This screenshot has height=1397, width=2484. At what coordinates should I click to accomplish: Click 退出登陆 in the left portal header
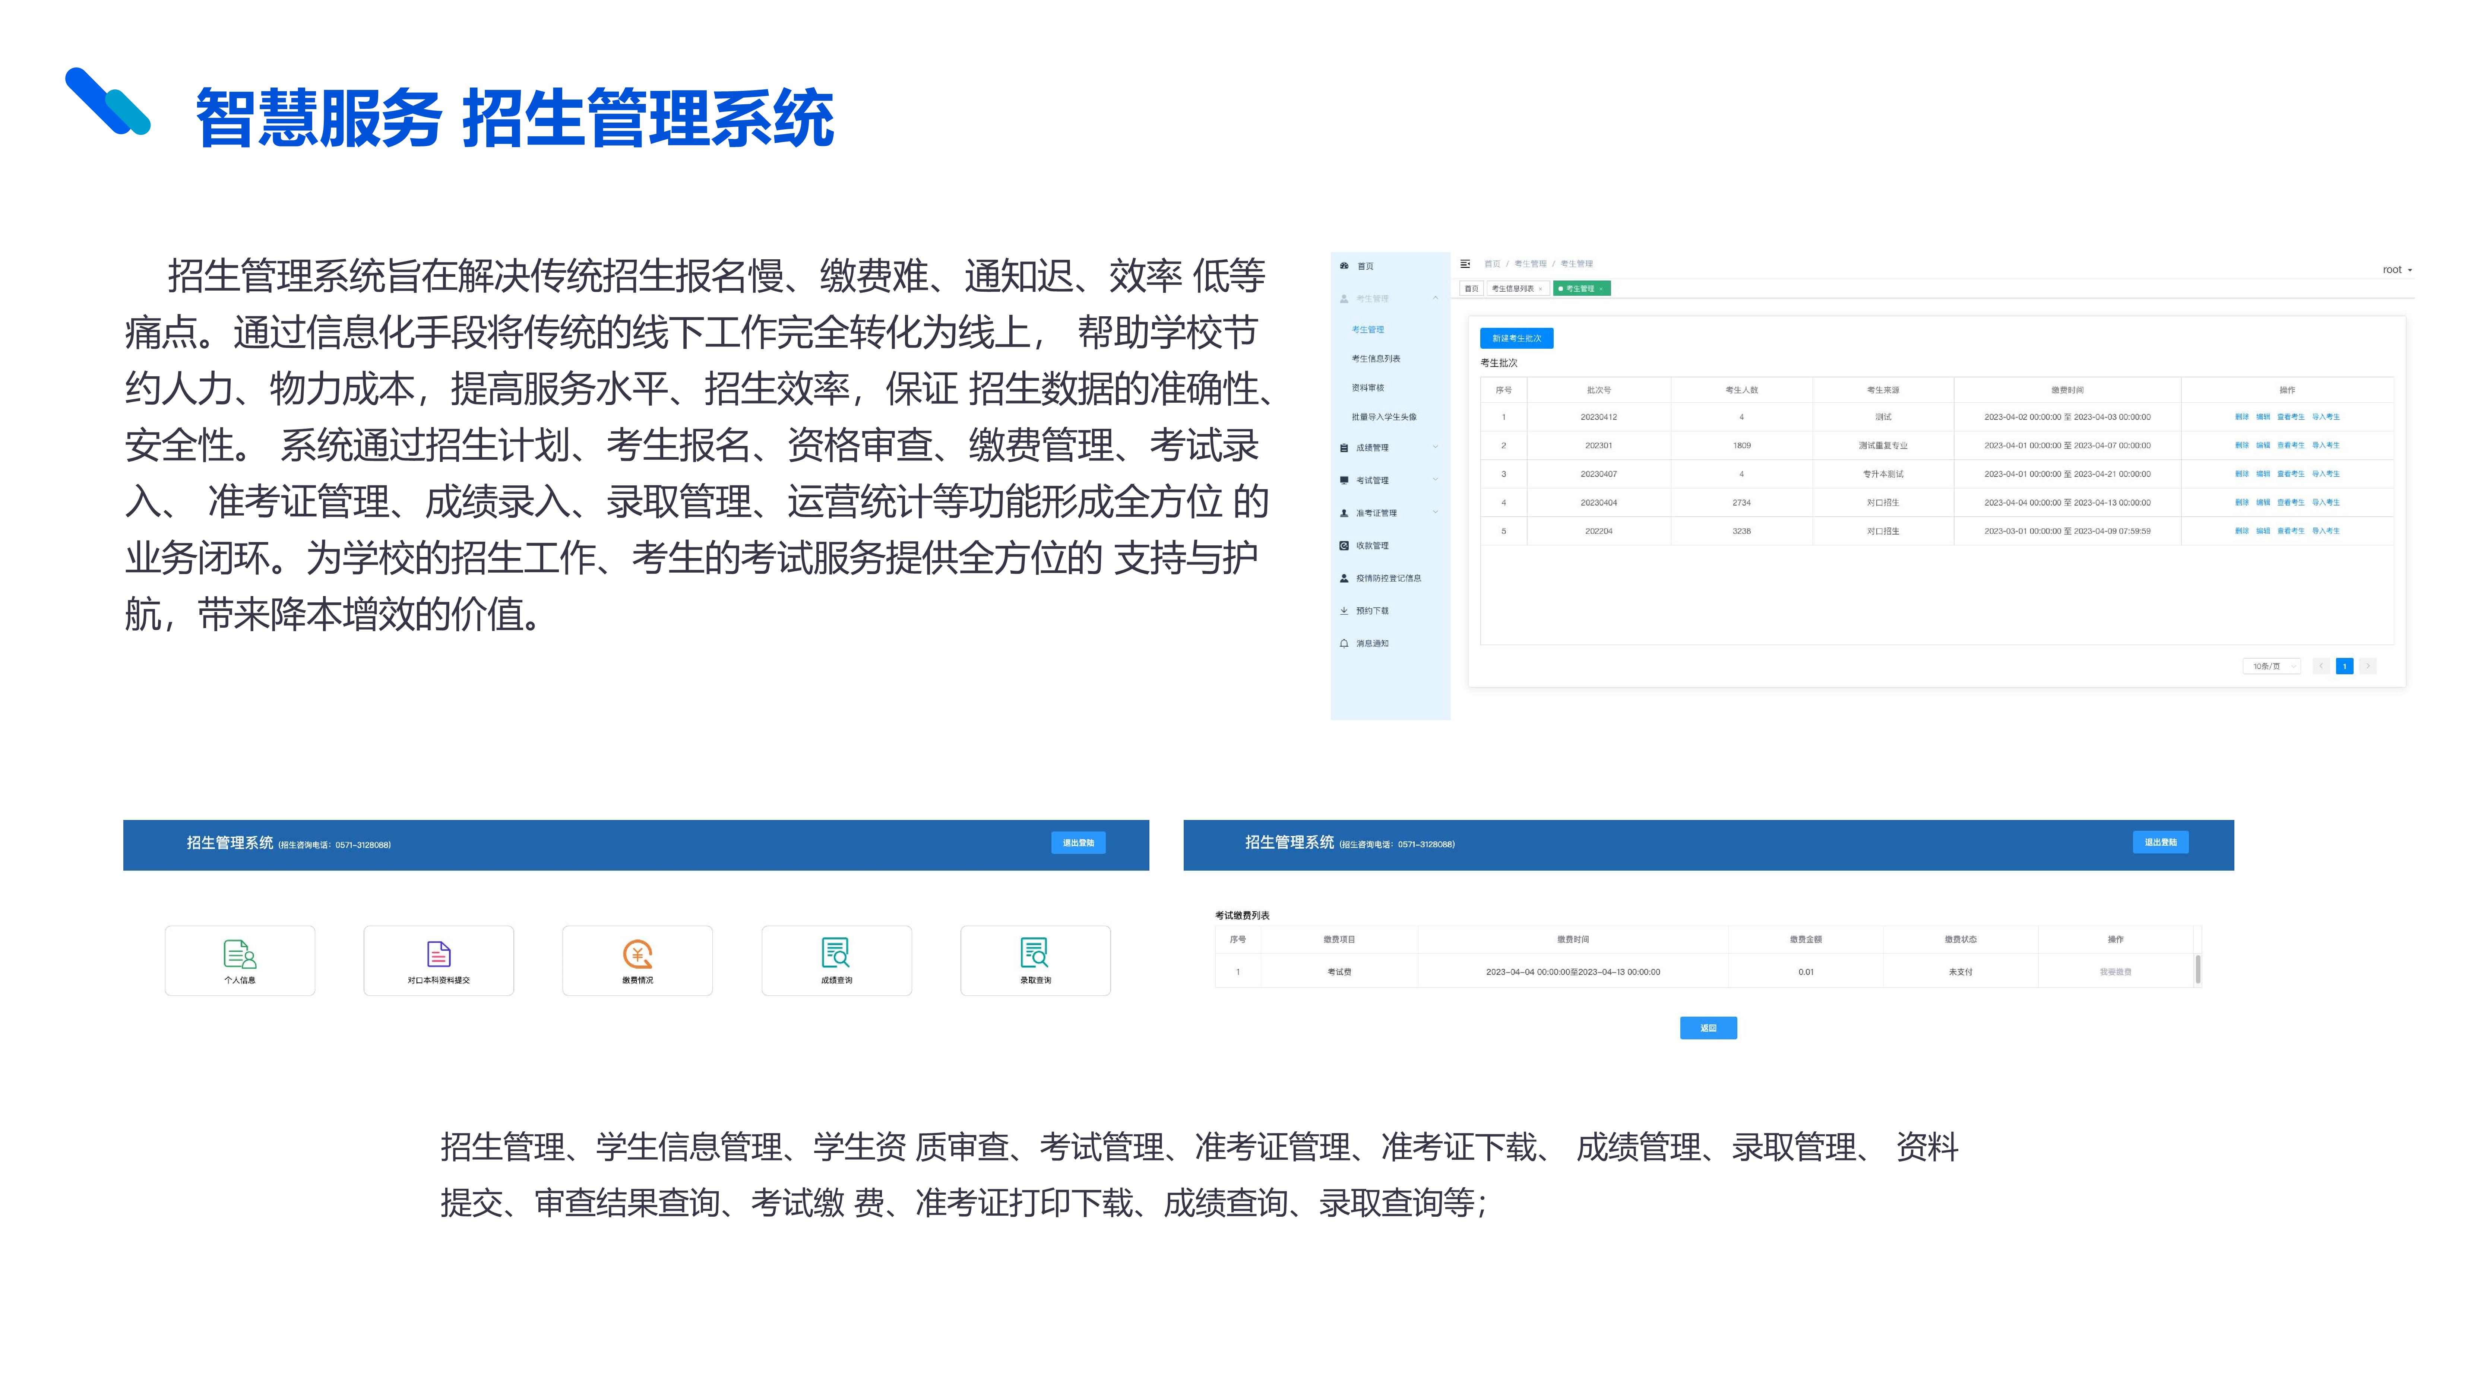[1078, 843]
